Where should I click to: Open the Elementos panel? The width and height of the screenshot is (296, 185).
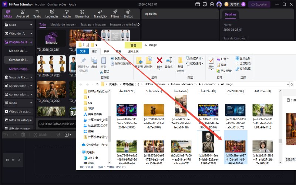point(82,14)
